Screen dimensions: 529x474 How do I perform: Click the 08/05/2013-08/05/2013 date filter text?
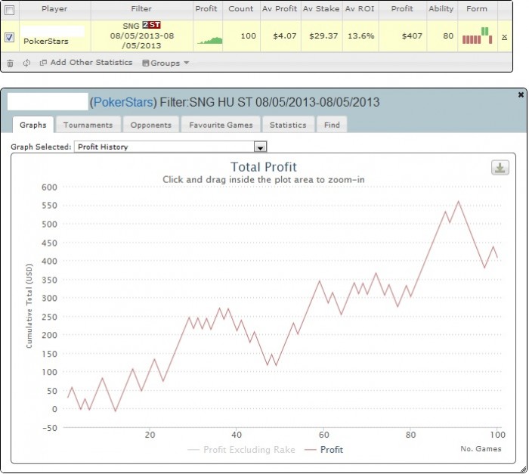point(142,41)
